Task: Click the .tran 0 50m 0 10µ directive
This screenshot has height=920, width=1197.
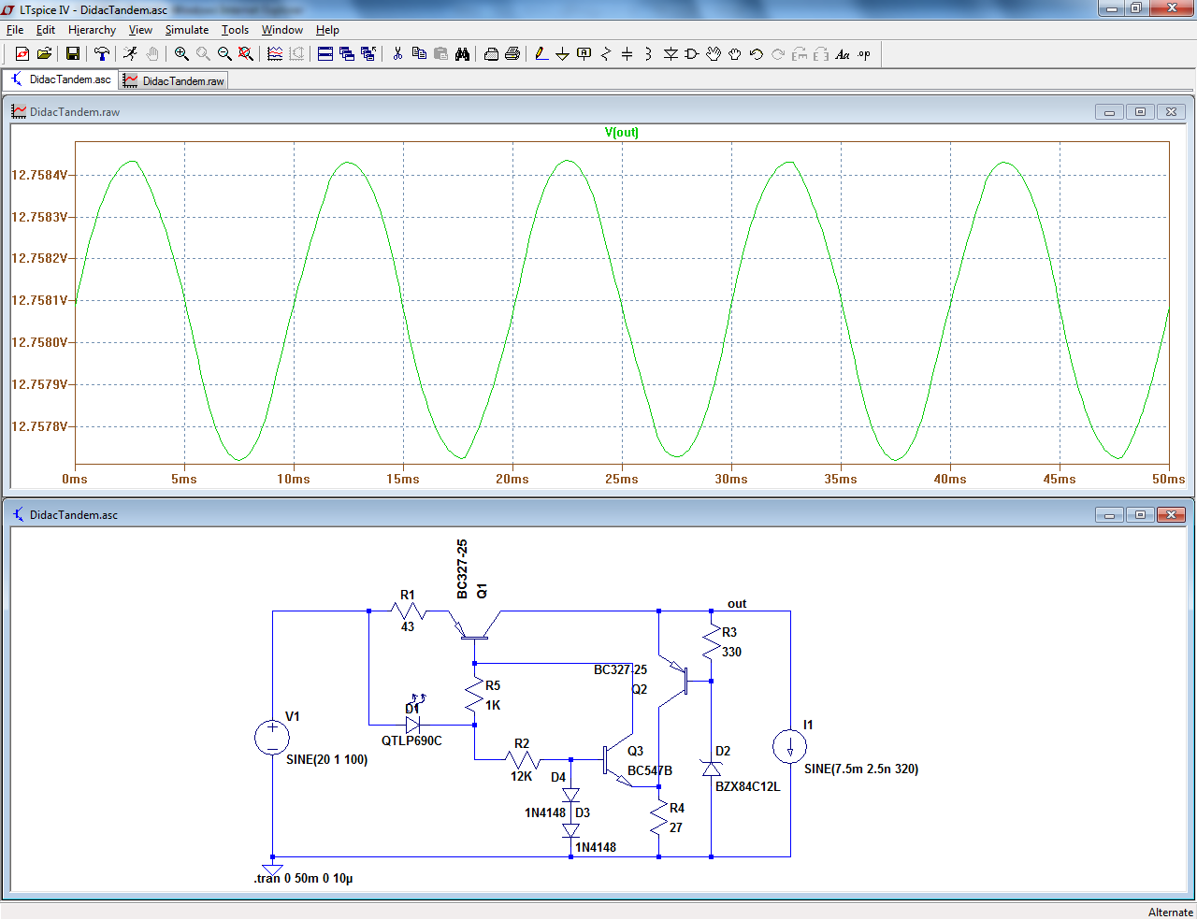Action: coord(303,878)
